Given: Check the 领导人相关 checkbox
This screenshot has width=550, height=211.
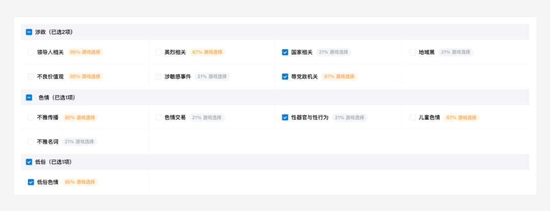Looking at the screenshot, I should [x=31, y=52].
